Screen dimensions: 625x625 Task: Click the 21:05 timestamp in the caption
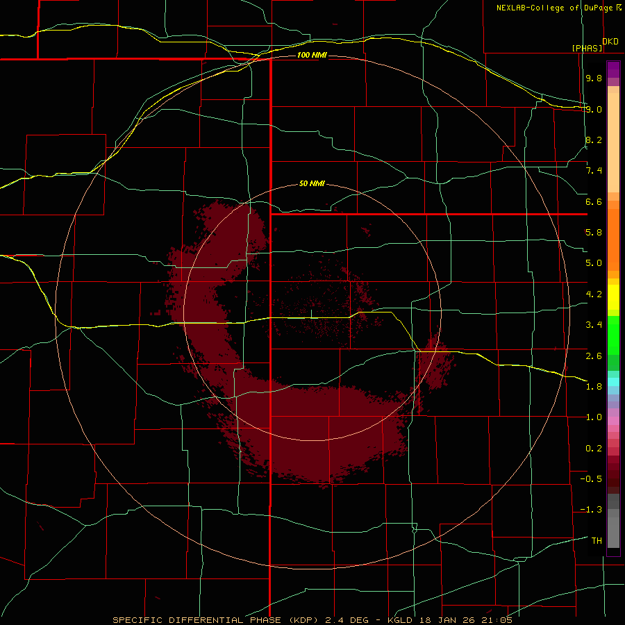pos(497,620)
